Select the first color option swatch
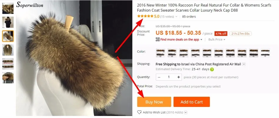Screen dimensions: 279x118 (x=160, y=53)
